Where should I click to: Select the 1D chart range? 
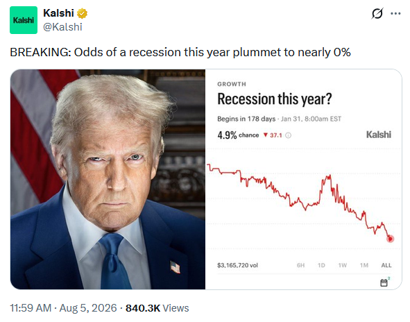(321, 265)
